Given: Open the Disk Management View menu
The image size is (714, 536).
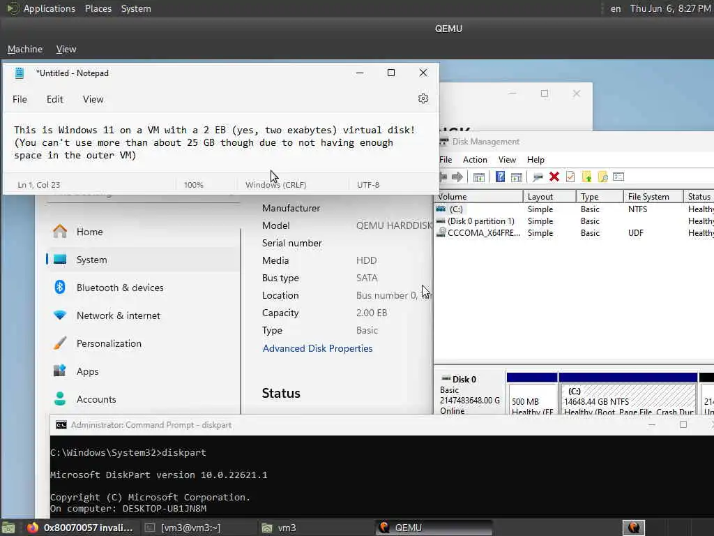Looking at the screenshot, I should tap(507, 160).
